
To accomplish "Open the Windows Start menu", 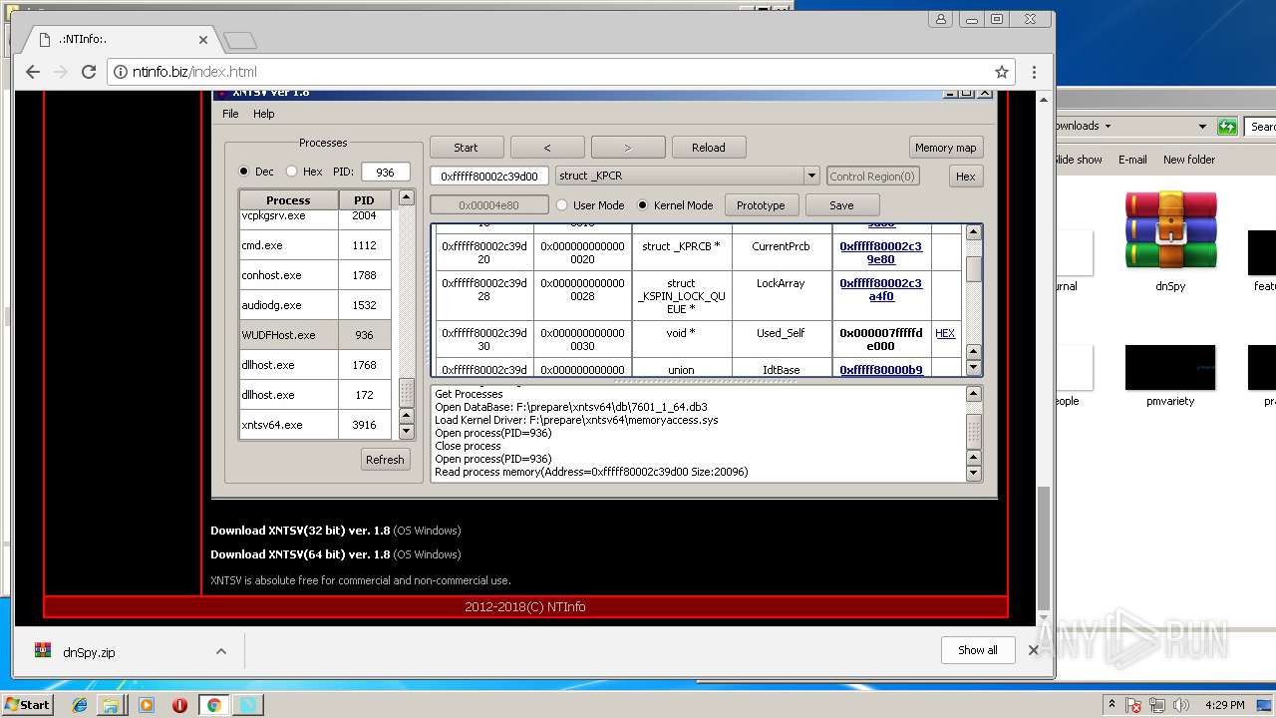I will click(28, 704).
